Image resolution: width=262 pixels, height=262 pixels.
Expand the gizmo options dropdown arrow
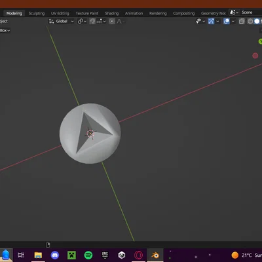pyautogui.click(x=217, y=21)
